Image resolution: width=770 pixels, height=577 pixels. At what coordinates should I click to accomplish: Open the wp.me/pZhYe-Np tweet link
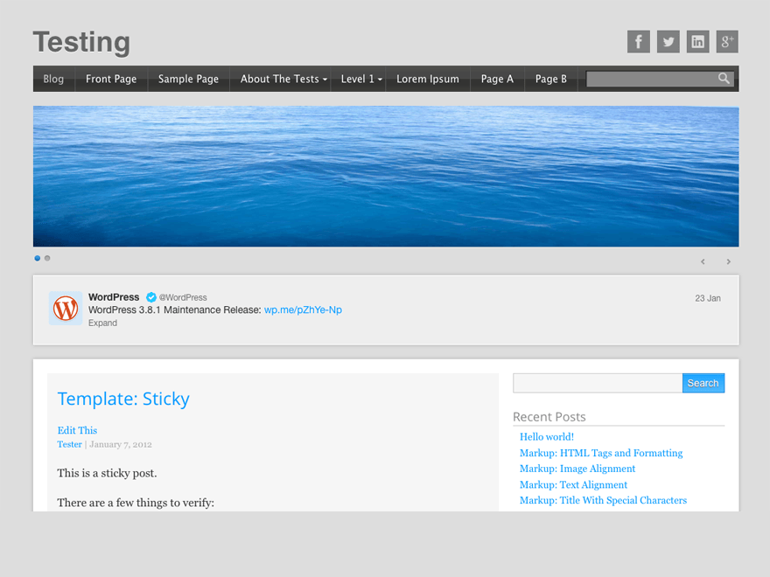303,310
